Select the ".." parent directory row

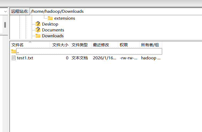(89, 51)
